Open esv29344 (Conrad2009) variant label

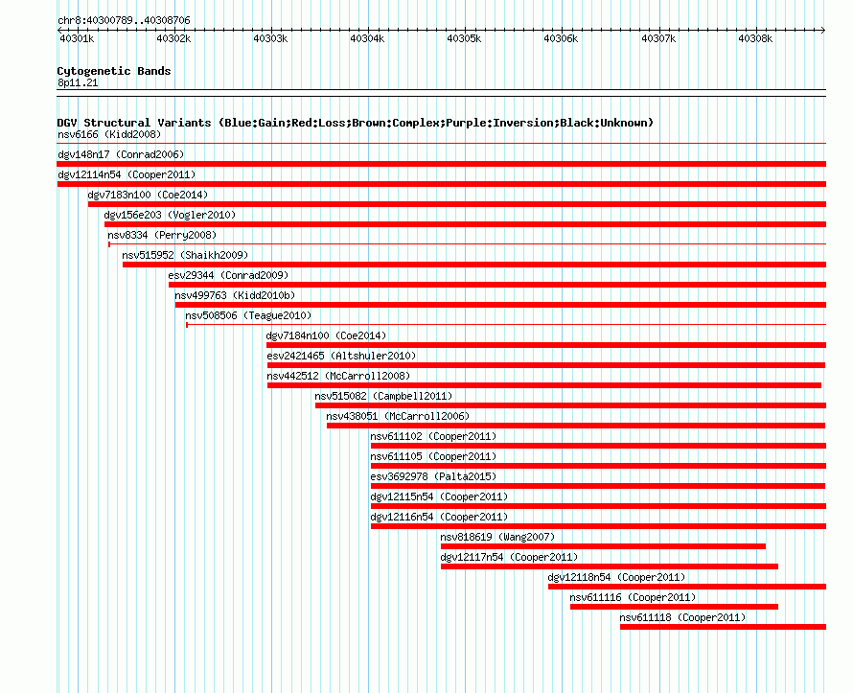(228, 275)
